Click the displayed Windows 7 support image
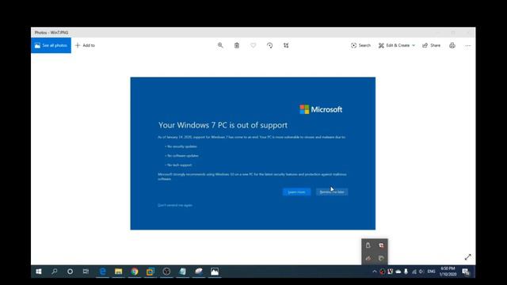The image size is (507, 285). (x=253, y=154)
